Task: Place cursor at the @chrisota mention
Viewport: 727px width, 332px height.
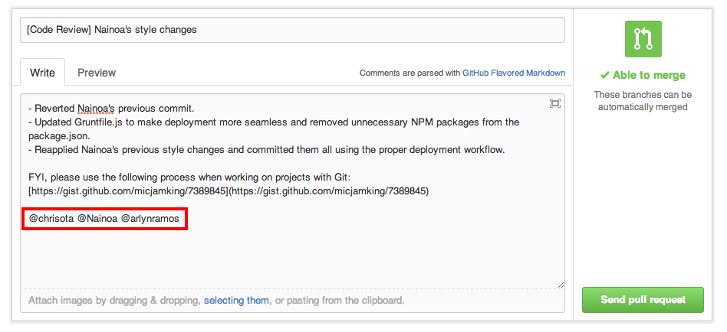Action: (x=51, y=219)
